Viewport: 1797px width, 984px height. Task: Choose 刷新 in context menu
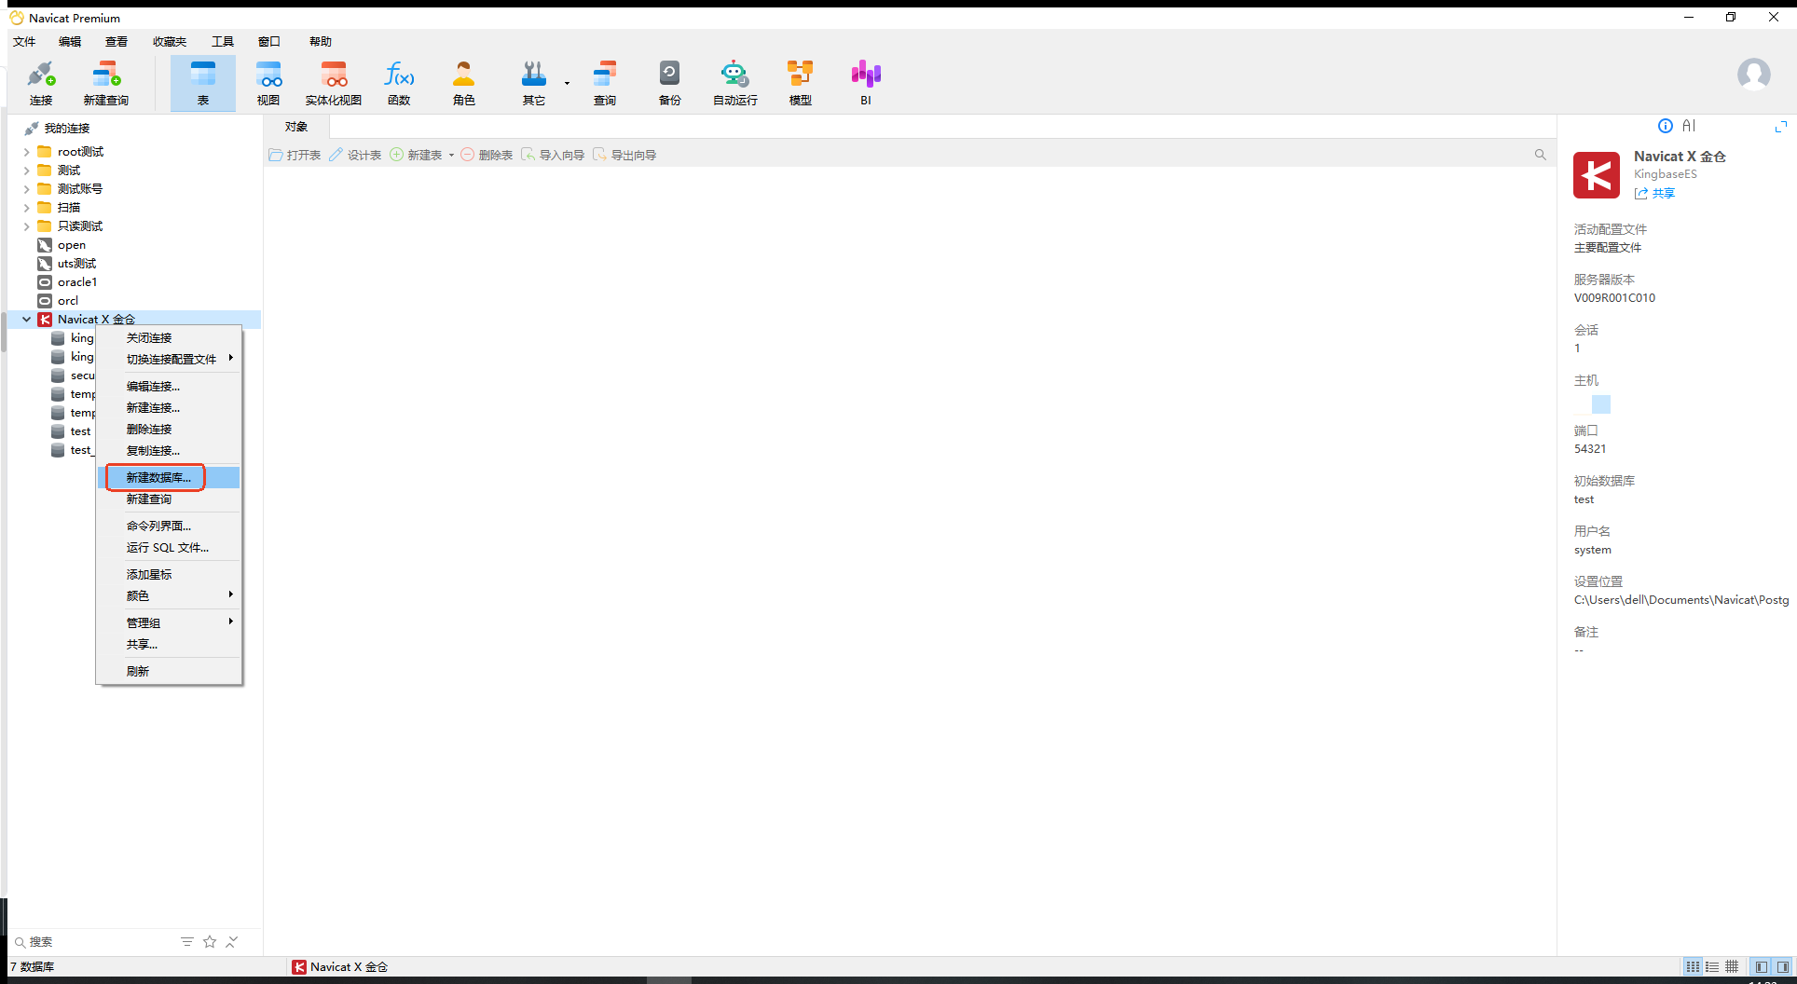169,671
